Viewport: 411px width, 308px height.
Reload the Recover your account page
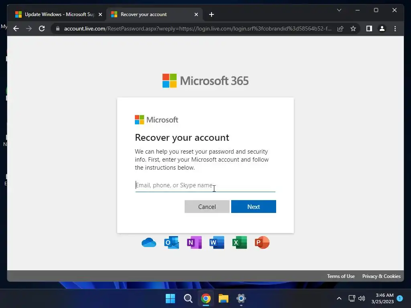[x=42, y=28]
